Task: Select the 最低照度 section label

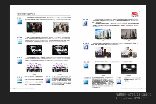Action: pyautogui.click(x=20, y=37)
